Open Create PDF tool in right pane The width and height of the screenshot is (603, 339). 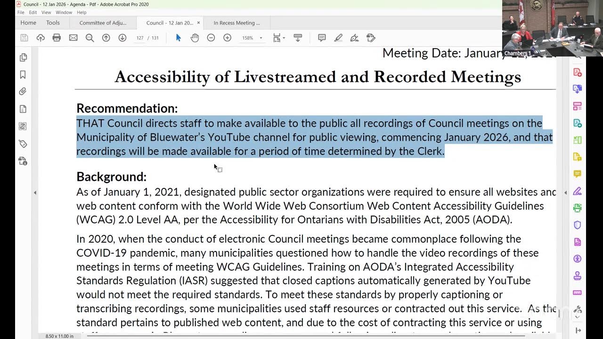click(578, 72)
